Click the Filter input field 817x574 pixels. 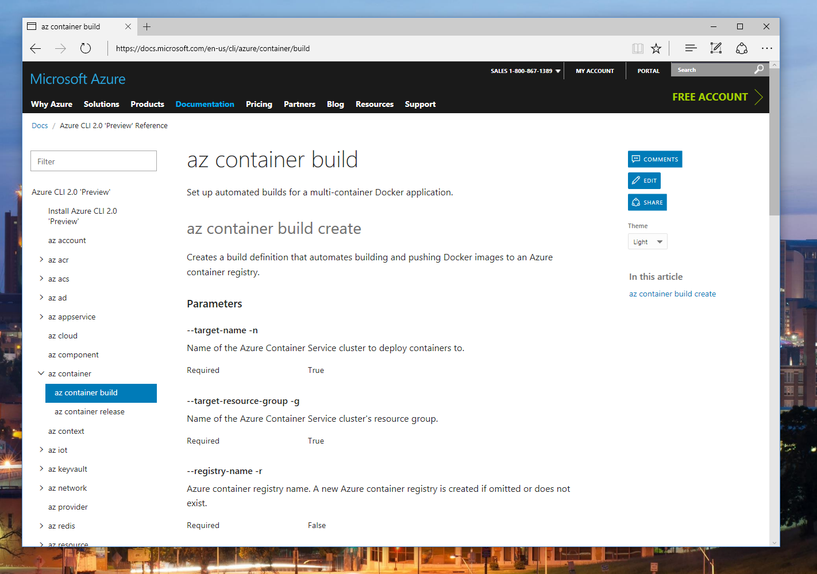click(x=94, y=161)
